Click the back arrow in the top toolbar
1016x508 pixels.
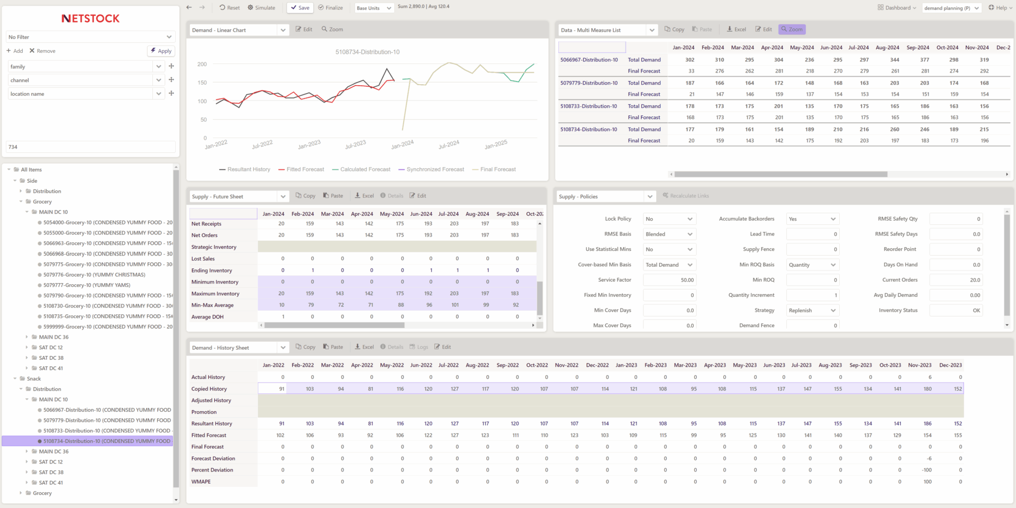[x=189, y=7]
